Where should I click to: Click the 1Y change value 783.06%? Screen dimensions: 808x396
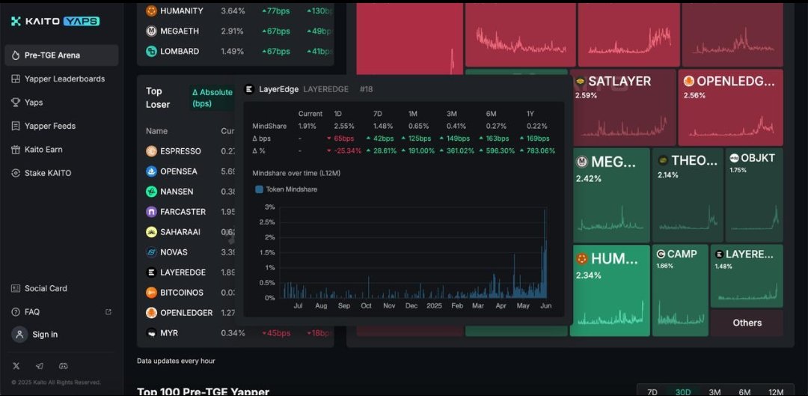tap(541, 150)
